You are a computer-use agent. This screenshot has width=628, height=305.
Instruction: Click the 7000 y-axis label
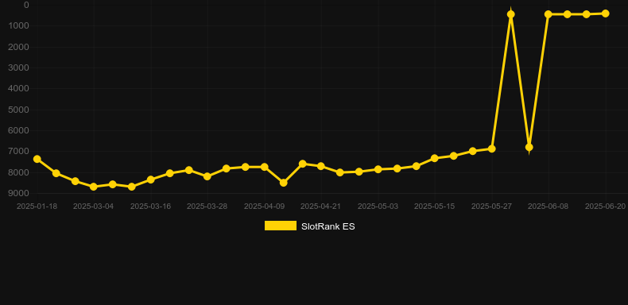pos(19,151)
